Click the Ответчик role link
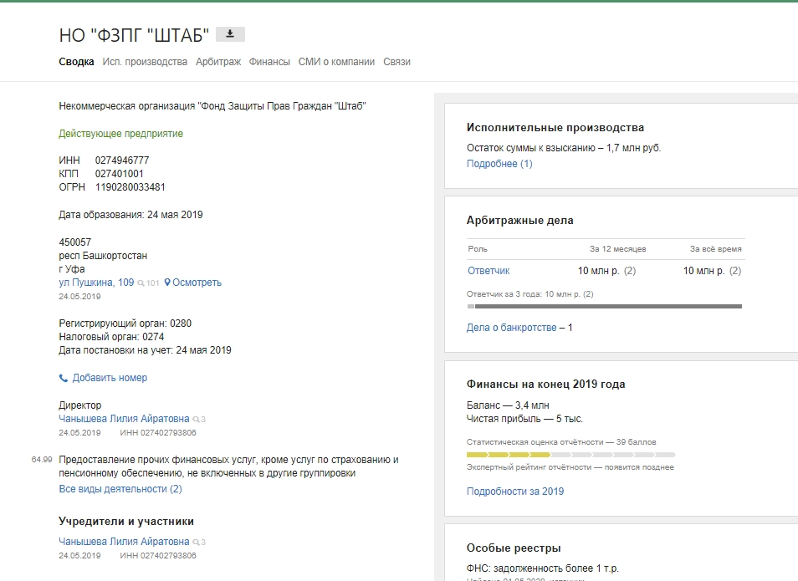This screenshot has height=581, width=798. (488, 271)
